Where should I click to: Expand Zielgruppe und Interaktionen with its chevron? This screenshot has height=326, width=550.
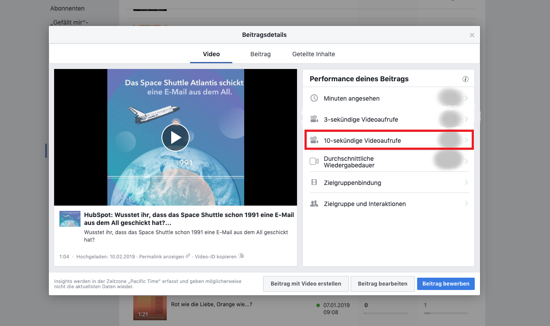(x=466, y=203)
